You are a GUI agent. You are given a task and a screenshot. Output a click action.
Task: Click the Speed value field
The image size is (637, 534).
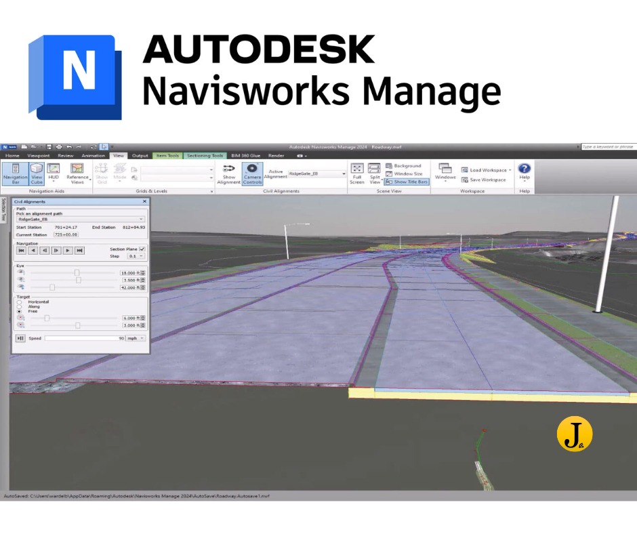85,338
